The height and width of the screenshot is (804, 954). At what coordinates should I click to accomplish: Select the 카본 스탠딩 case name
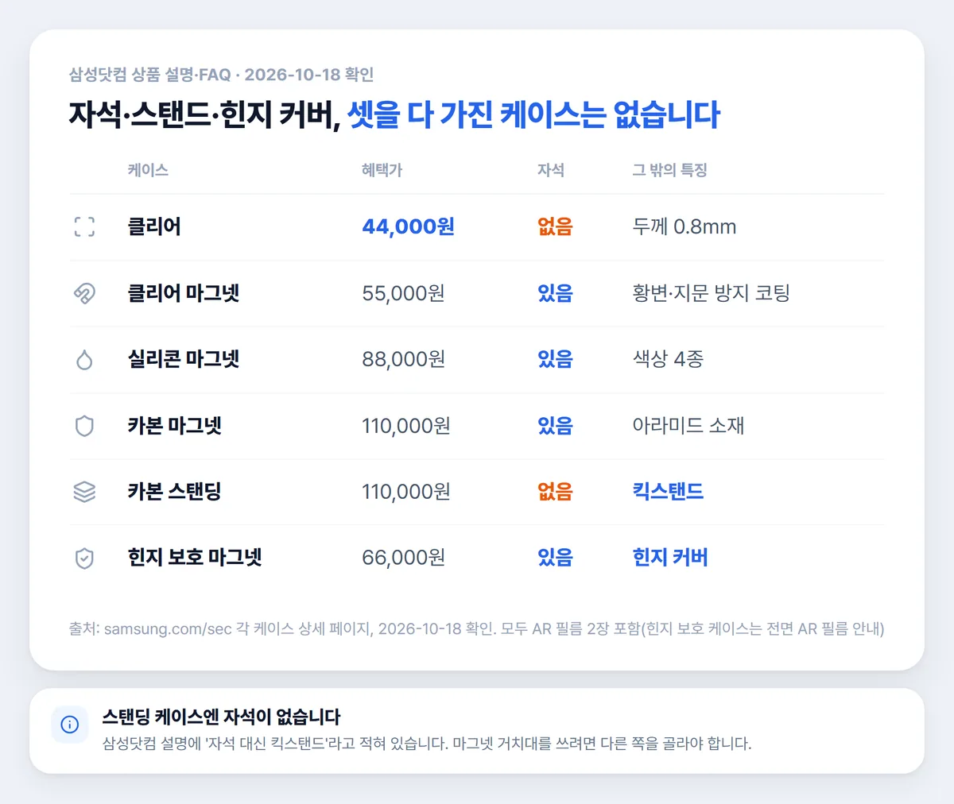point(175,492)
